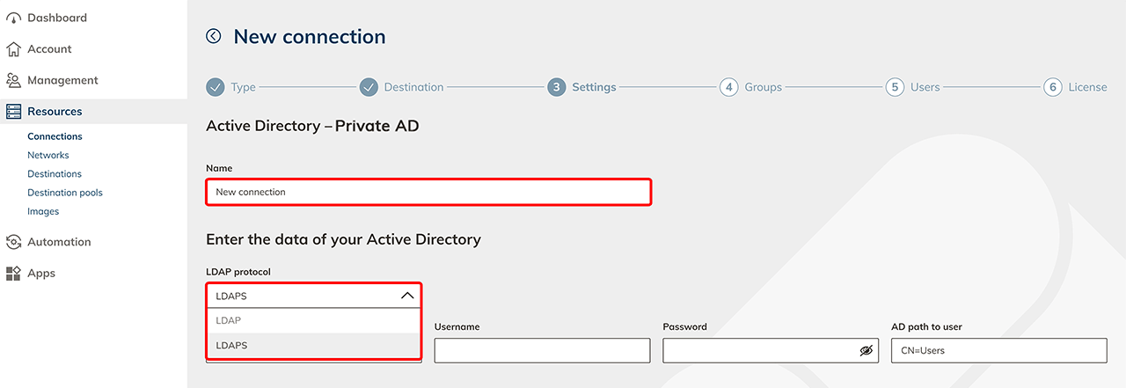Click the completed Destination step checkmark
This screenshot has height=388, width=1126.
pyautogui.click(x=369, y=87)
